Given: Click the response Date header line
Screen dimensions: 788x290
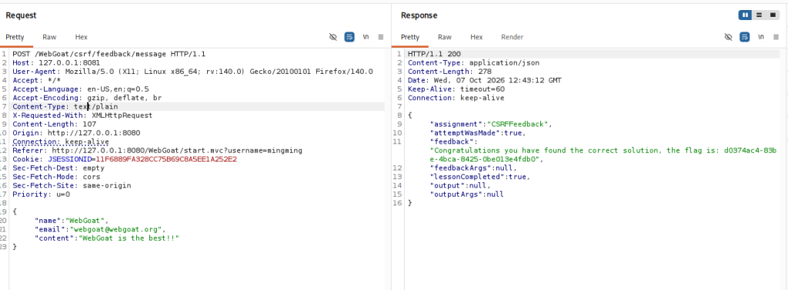Looking at the screenshot, I should [485, 81].
